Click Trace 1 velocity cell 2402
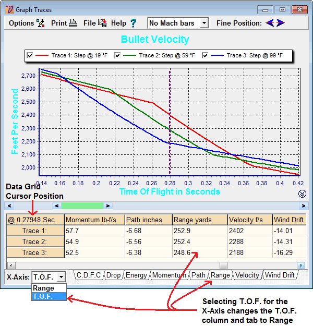This screenshot has width=313, height=326. pyautogui.click(x=250, y=231)
